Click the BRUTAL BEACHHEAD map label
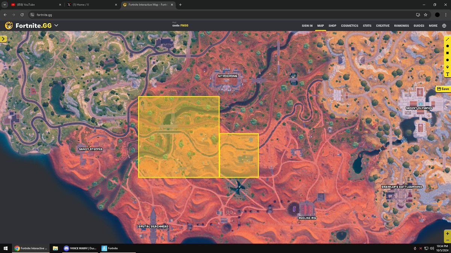The height and width of the screenshot is (253, 451). click(x=153, y=226)
